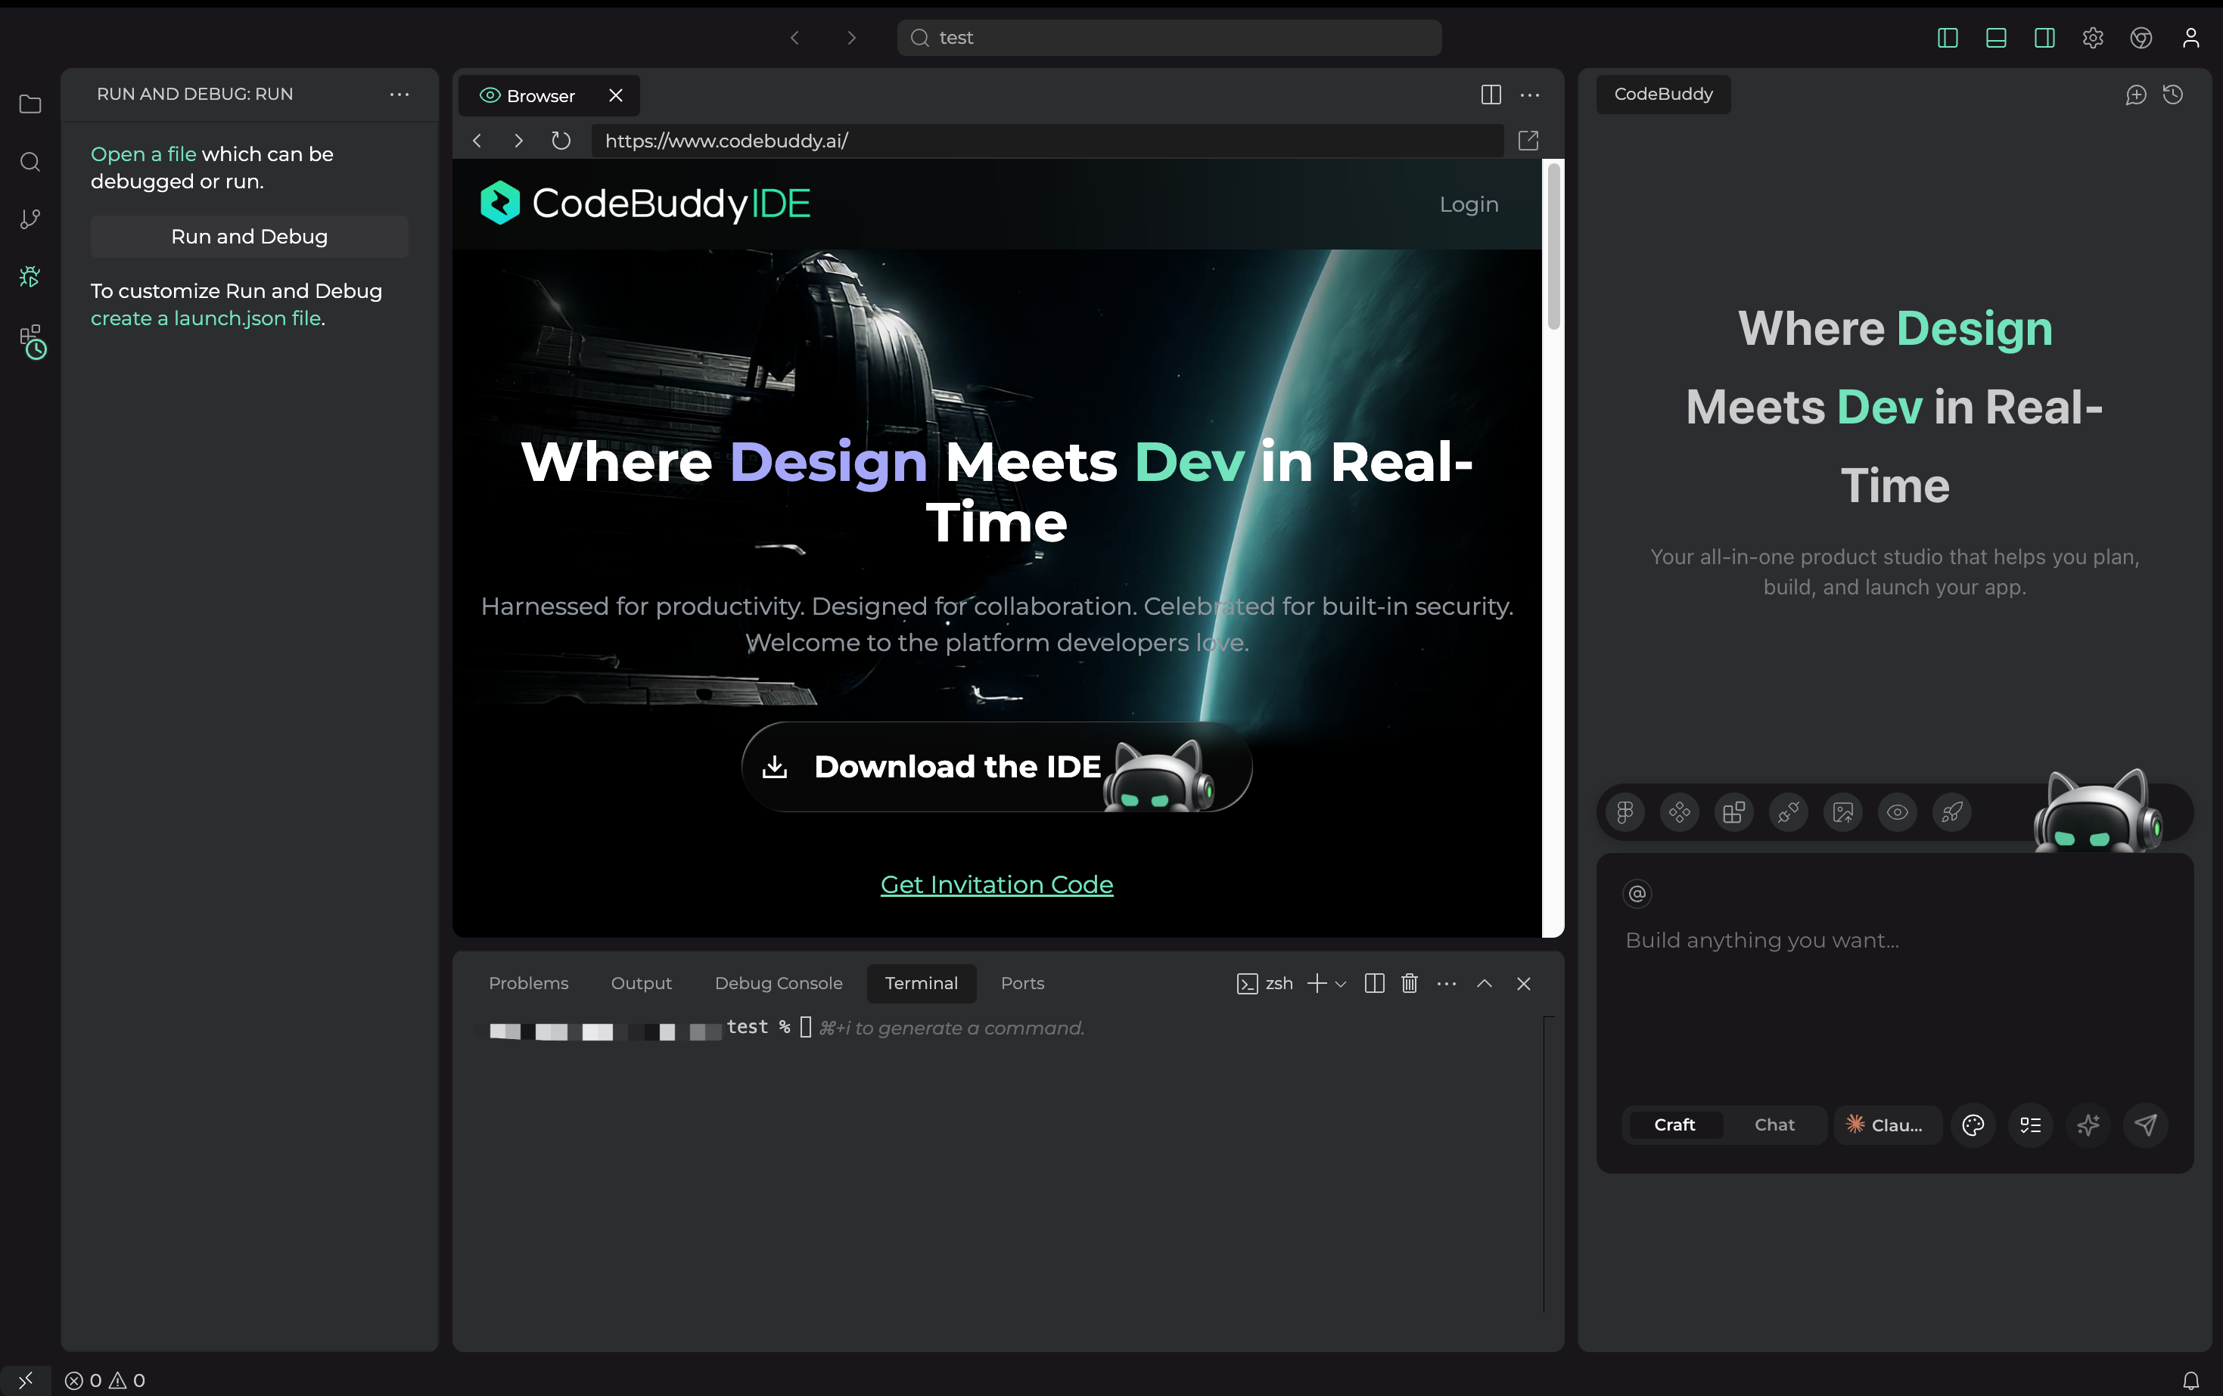Open Browser editor more actions menu

coord(1528,94)
